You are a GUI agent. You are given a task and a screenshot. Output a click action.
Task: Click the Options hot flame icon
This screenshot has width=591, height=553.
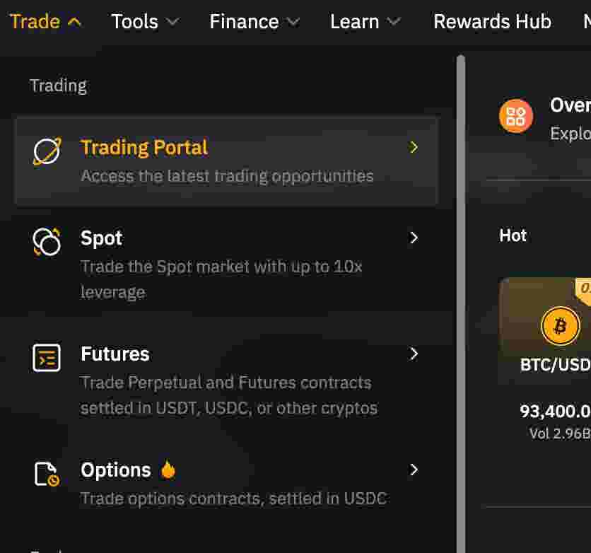coord(168,470)
